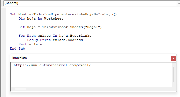Click the Dim hoja As Worksheet line
180x97 pixels.
click(x=41, y=18)
